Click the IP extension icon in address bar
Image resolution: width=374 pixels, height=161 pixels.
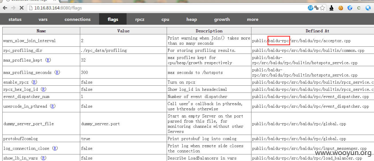pos(310,8)
